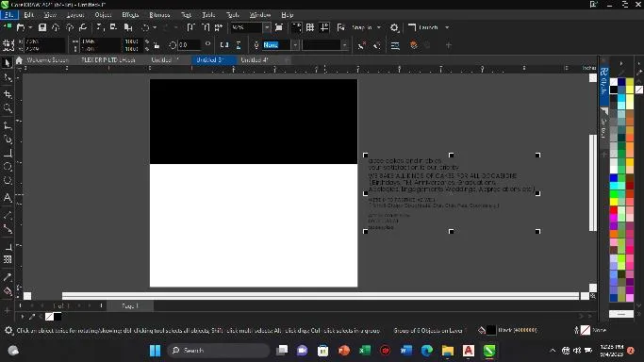Select the Crop tool
This screenshot has width=644, height=362.
click(x=8, y=94)
